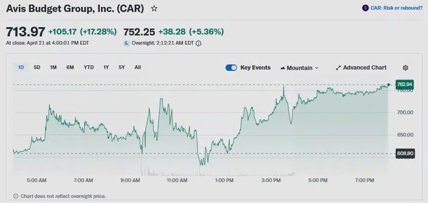Click the star icon to follow CAR
The image size is (428, 203).
(154, 8)
